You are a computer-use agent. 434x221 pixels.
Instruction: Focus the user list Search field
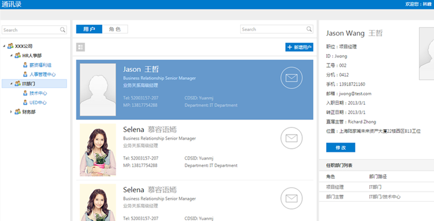277,29
